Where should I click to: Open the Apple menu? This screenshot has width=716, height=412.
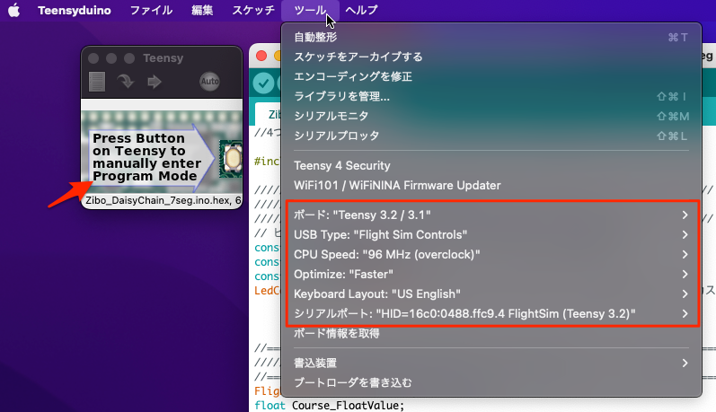click(14, 10)
